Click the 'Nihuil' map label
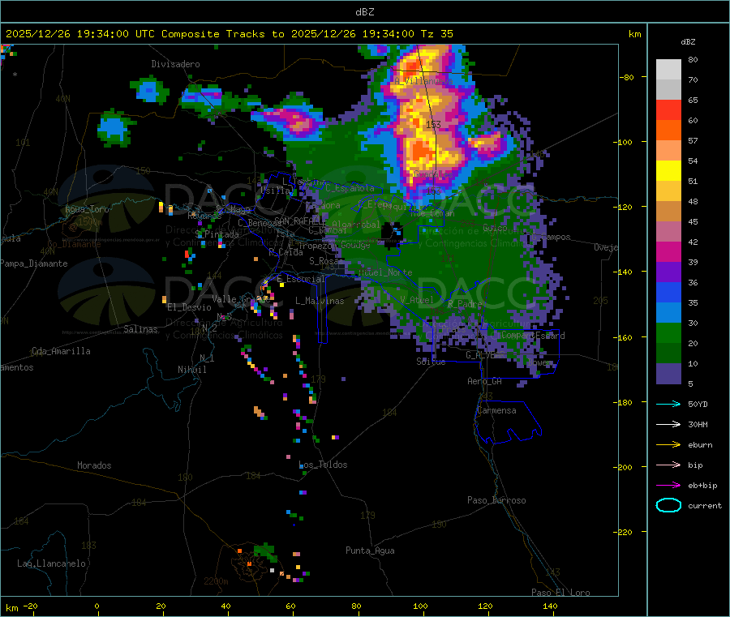 191,370
